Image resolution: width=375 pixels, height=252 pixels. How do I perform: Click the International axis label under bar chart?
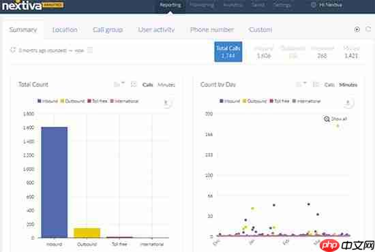pyautogui.click(x=152, y=244)
